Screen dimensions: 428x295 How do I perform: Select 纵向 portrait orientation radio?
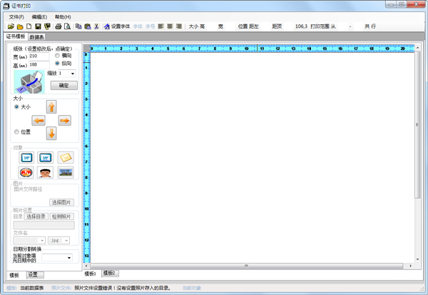coord(57,63)
